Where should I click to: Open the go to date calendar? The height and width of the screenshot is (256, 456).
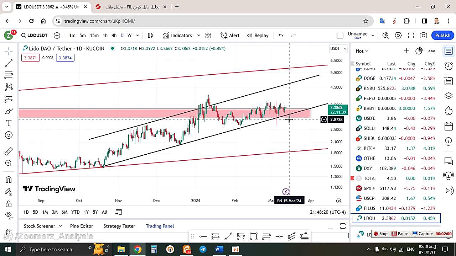point(119,212)
